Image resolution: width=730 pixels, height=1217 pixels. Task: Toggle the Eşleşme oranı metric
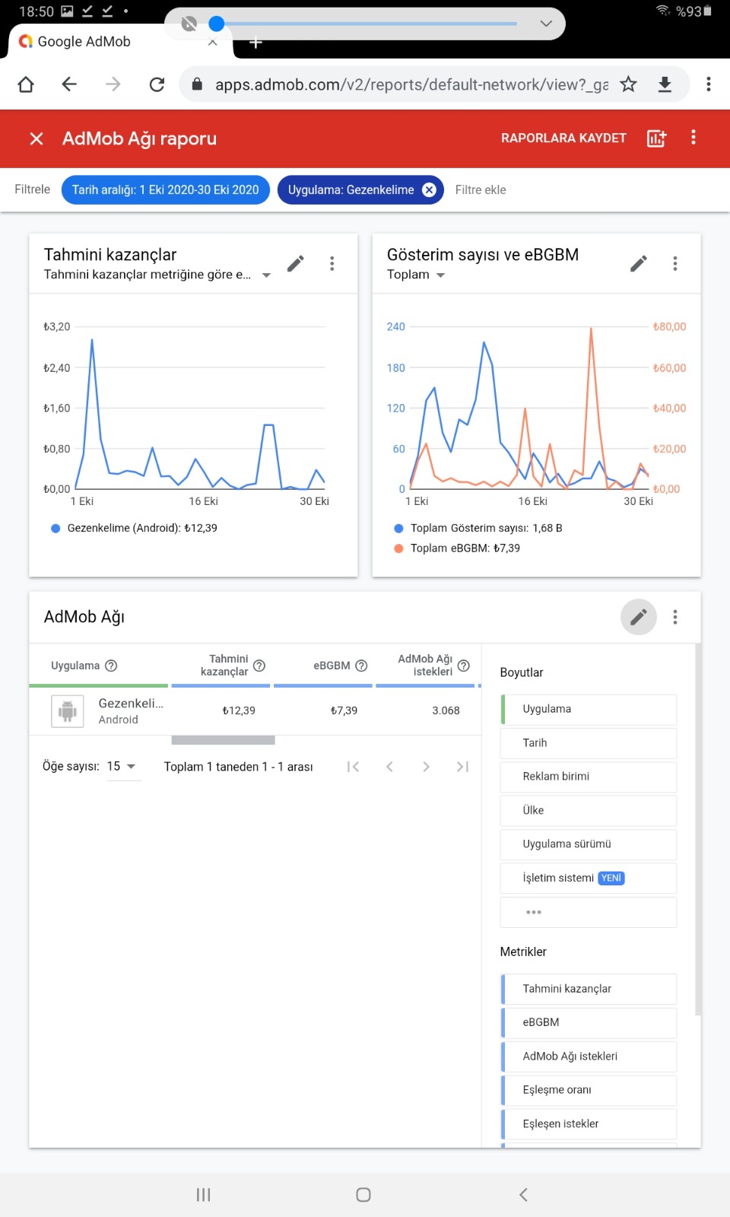[x=589, y=1090]
